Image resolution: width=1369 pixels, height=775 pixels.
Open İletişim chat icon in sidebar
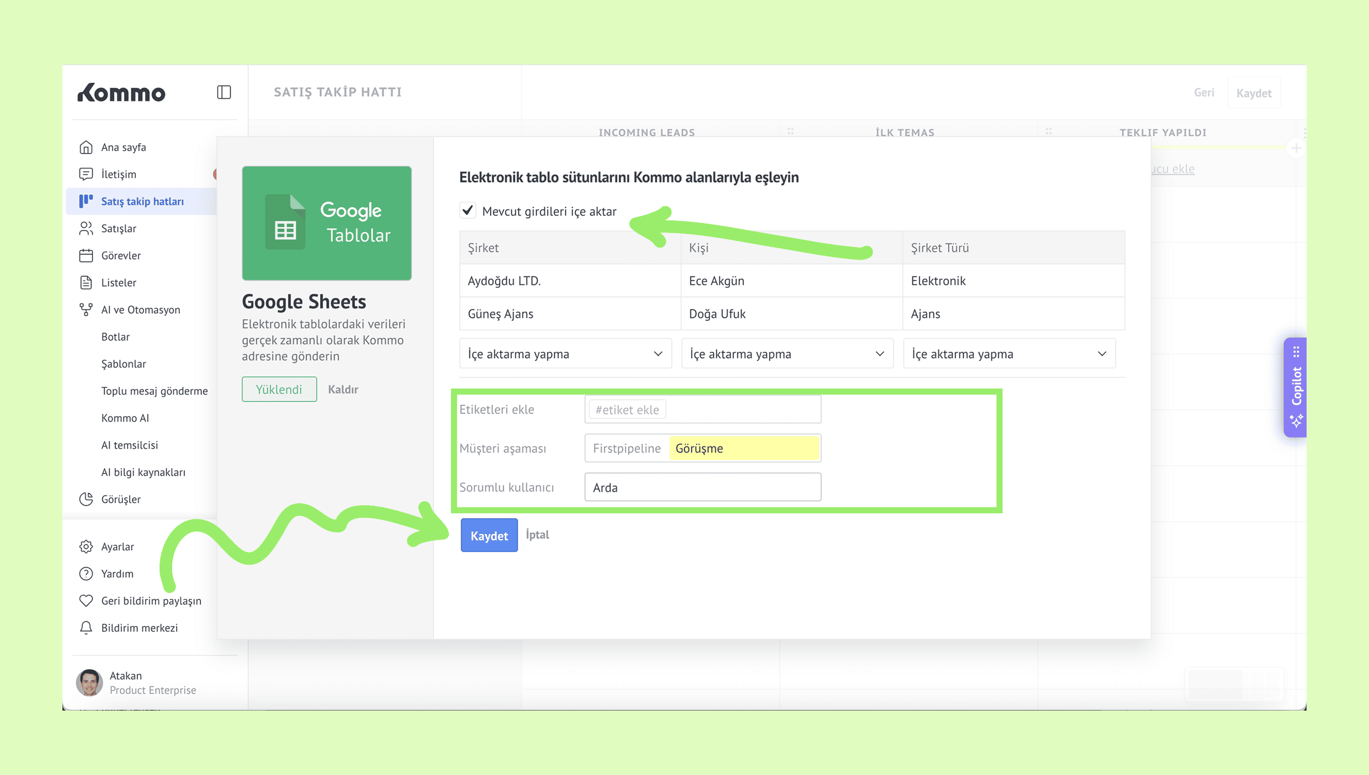pos(86,174)
